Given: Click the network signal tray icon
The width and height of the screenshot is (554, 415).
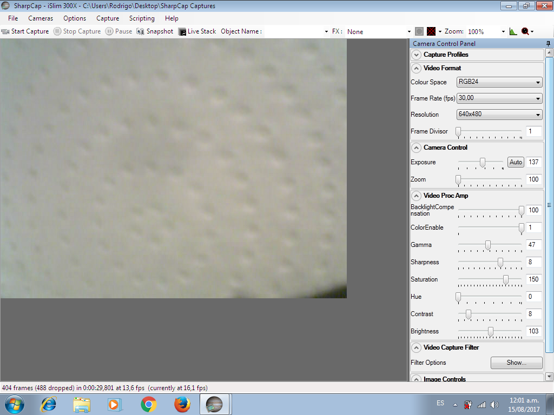Looking at the screenshot, I should 481,405.
